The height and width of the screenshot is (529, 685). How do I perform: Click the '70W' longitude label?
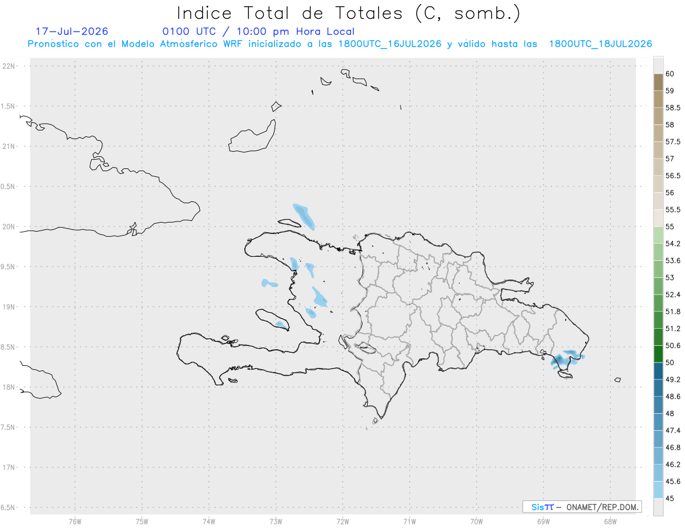pos(477,522)
